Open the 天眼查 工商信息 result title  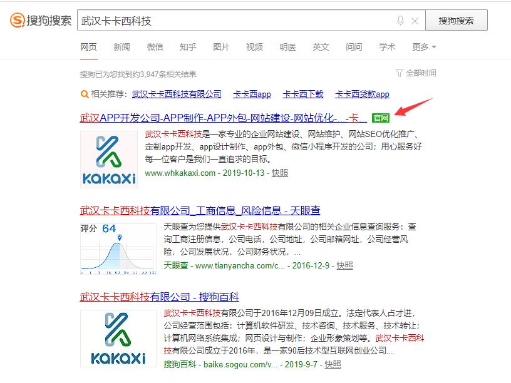point(200,210)
